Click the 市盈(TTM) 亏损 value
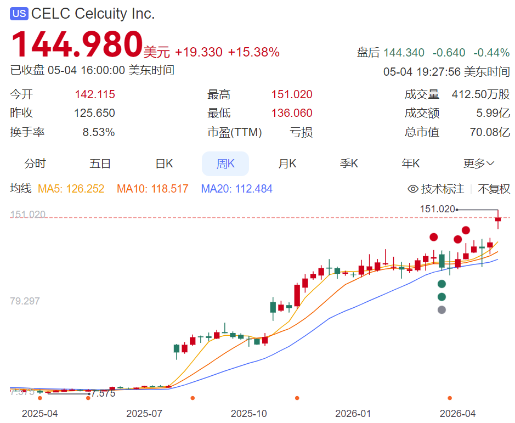 [301, 132]
